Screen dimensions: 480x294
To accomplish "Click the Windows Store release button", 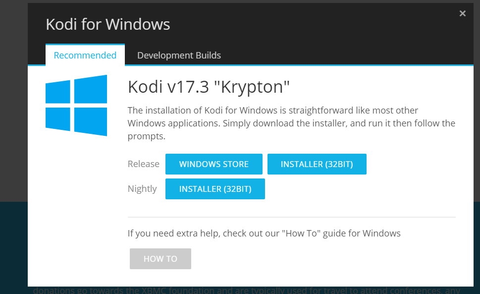I will [213, 164].
